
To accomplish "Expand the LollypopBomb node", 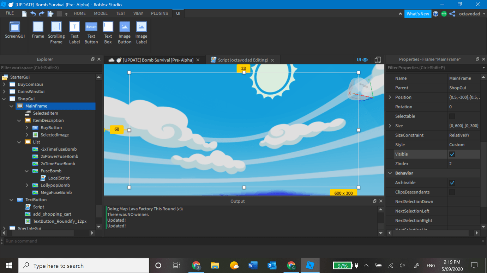I will [x=27, y=185].
